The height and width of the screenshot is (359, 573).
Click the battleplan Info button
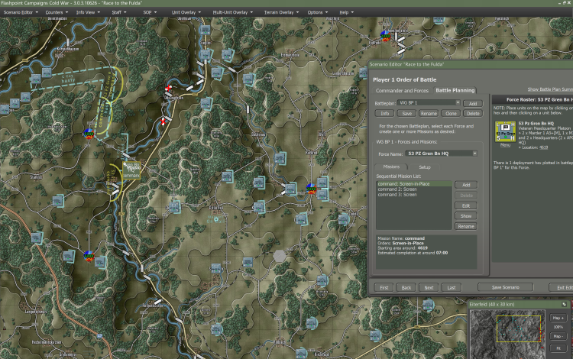[385, 113]
